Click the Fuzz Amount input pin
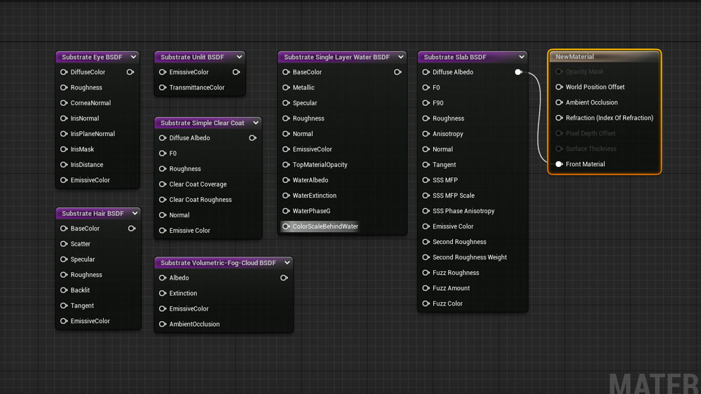This screenshot has width=701, height=394. point(426,288)
